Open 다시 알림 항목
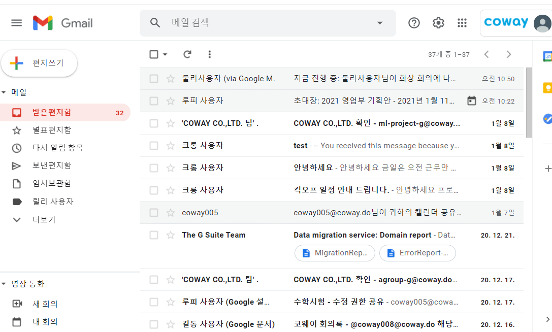 65,148
